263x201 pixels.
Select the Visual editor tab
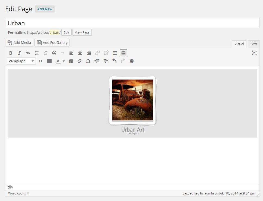click(x=239, y=44)
